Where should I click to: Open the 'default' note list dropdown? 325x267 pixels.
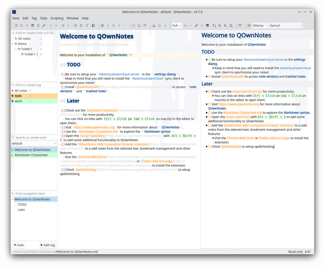[x=34, y=144]
